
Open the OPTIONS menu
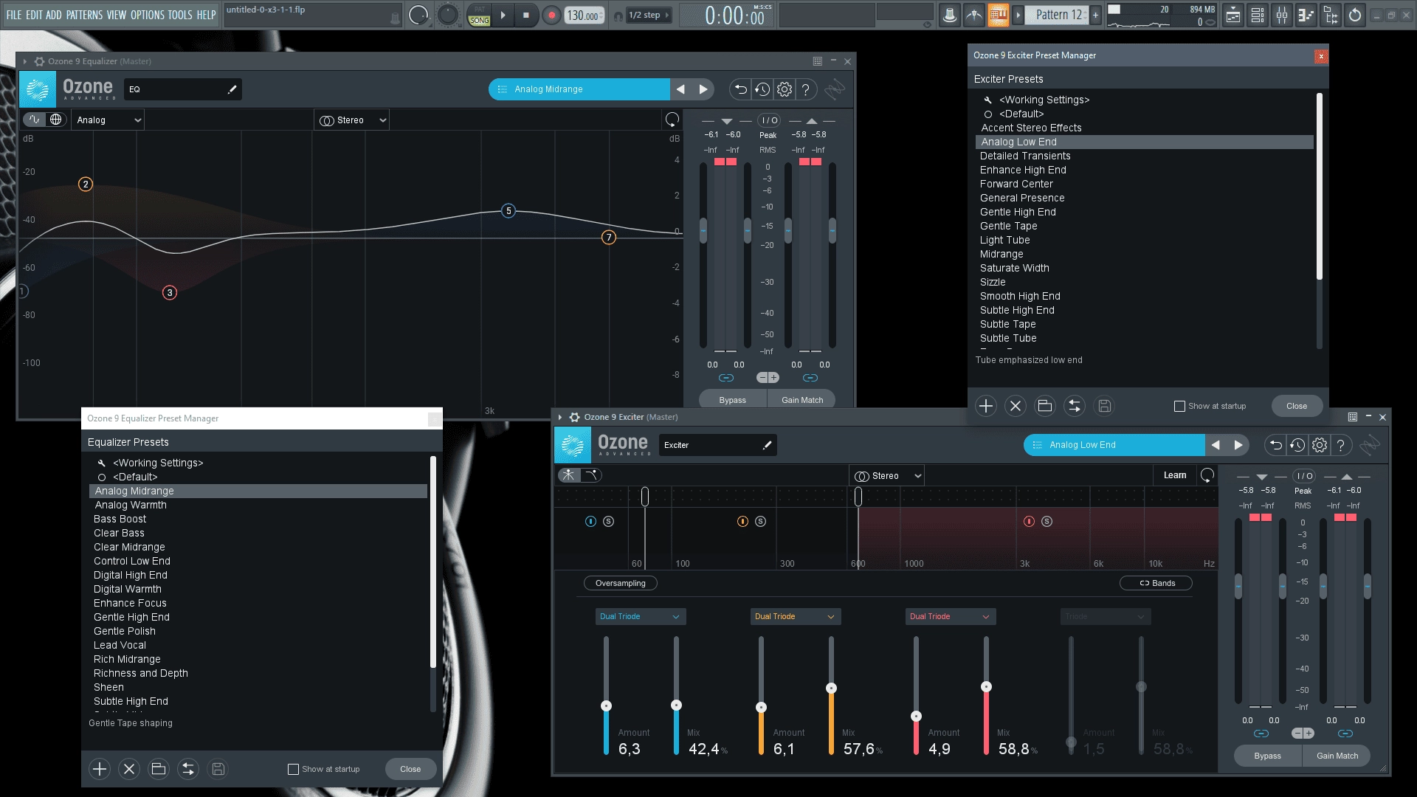[x=148, y=15]
